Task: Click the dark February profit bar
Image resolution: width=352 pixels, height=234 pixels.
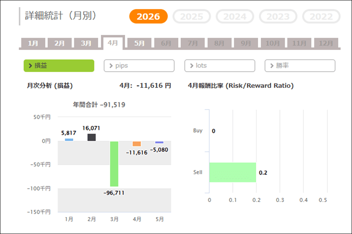Action: (92, 138)
